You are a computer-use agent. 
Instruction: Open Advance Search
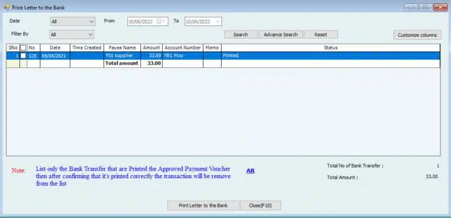(x=281, y=35)
